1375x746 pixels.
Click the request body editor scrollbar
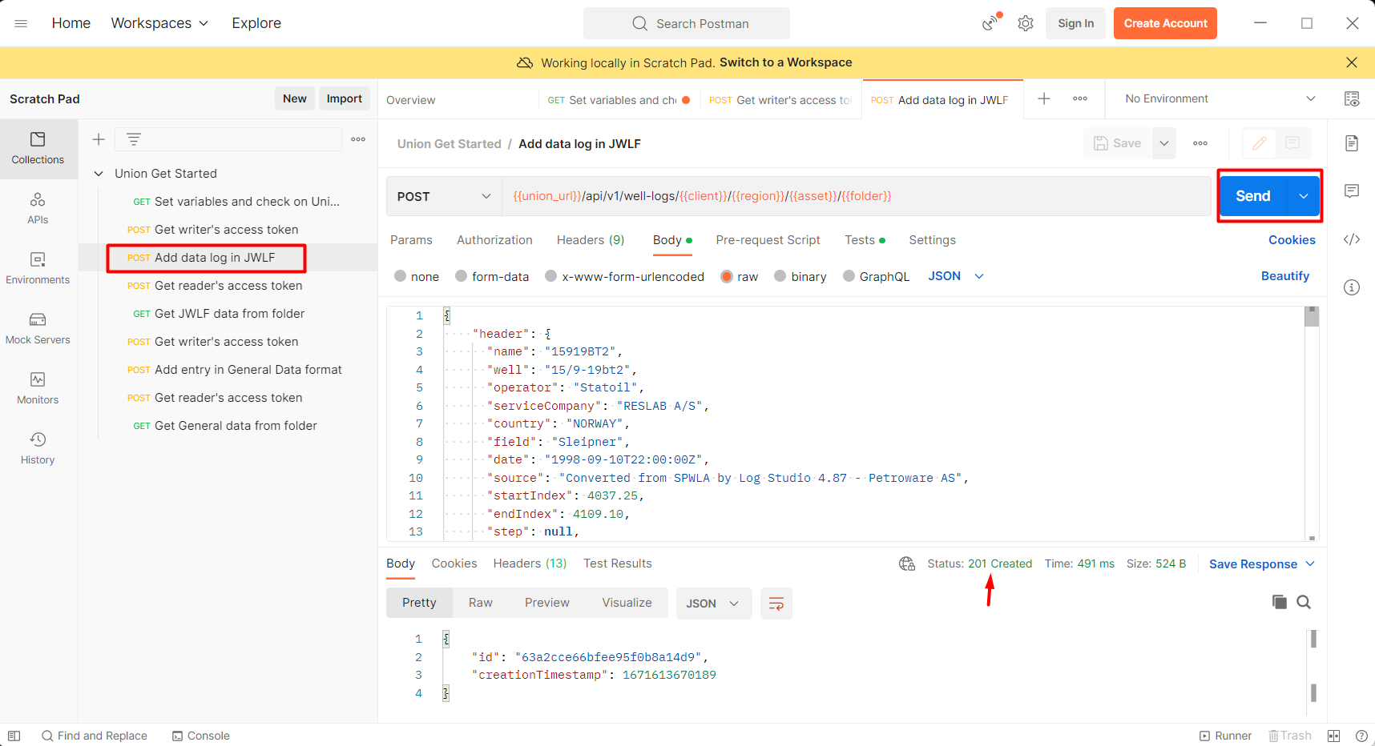coord(1312,317)
